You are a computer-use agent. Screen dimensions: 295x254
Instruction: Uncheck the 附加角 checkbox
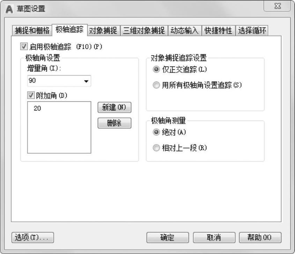pos(31,95)
